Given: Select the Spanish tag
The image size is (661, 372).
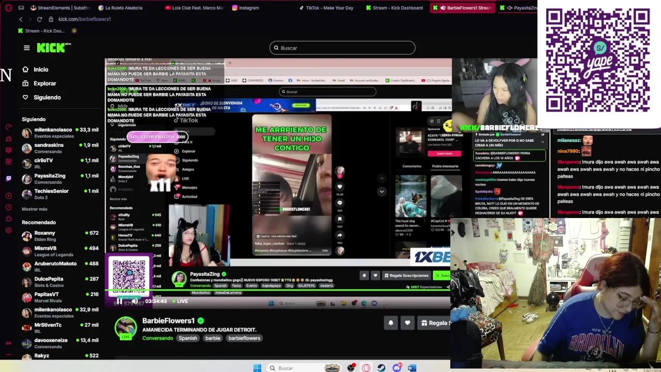Looking at the screenshot, I should coord(188,338).
